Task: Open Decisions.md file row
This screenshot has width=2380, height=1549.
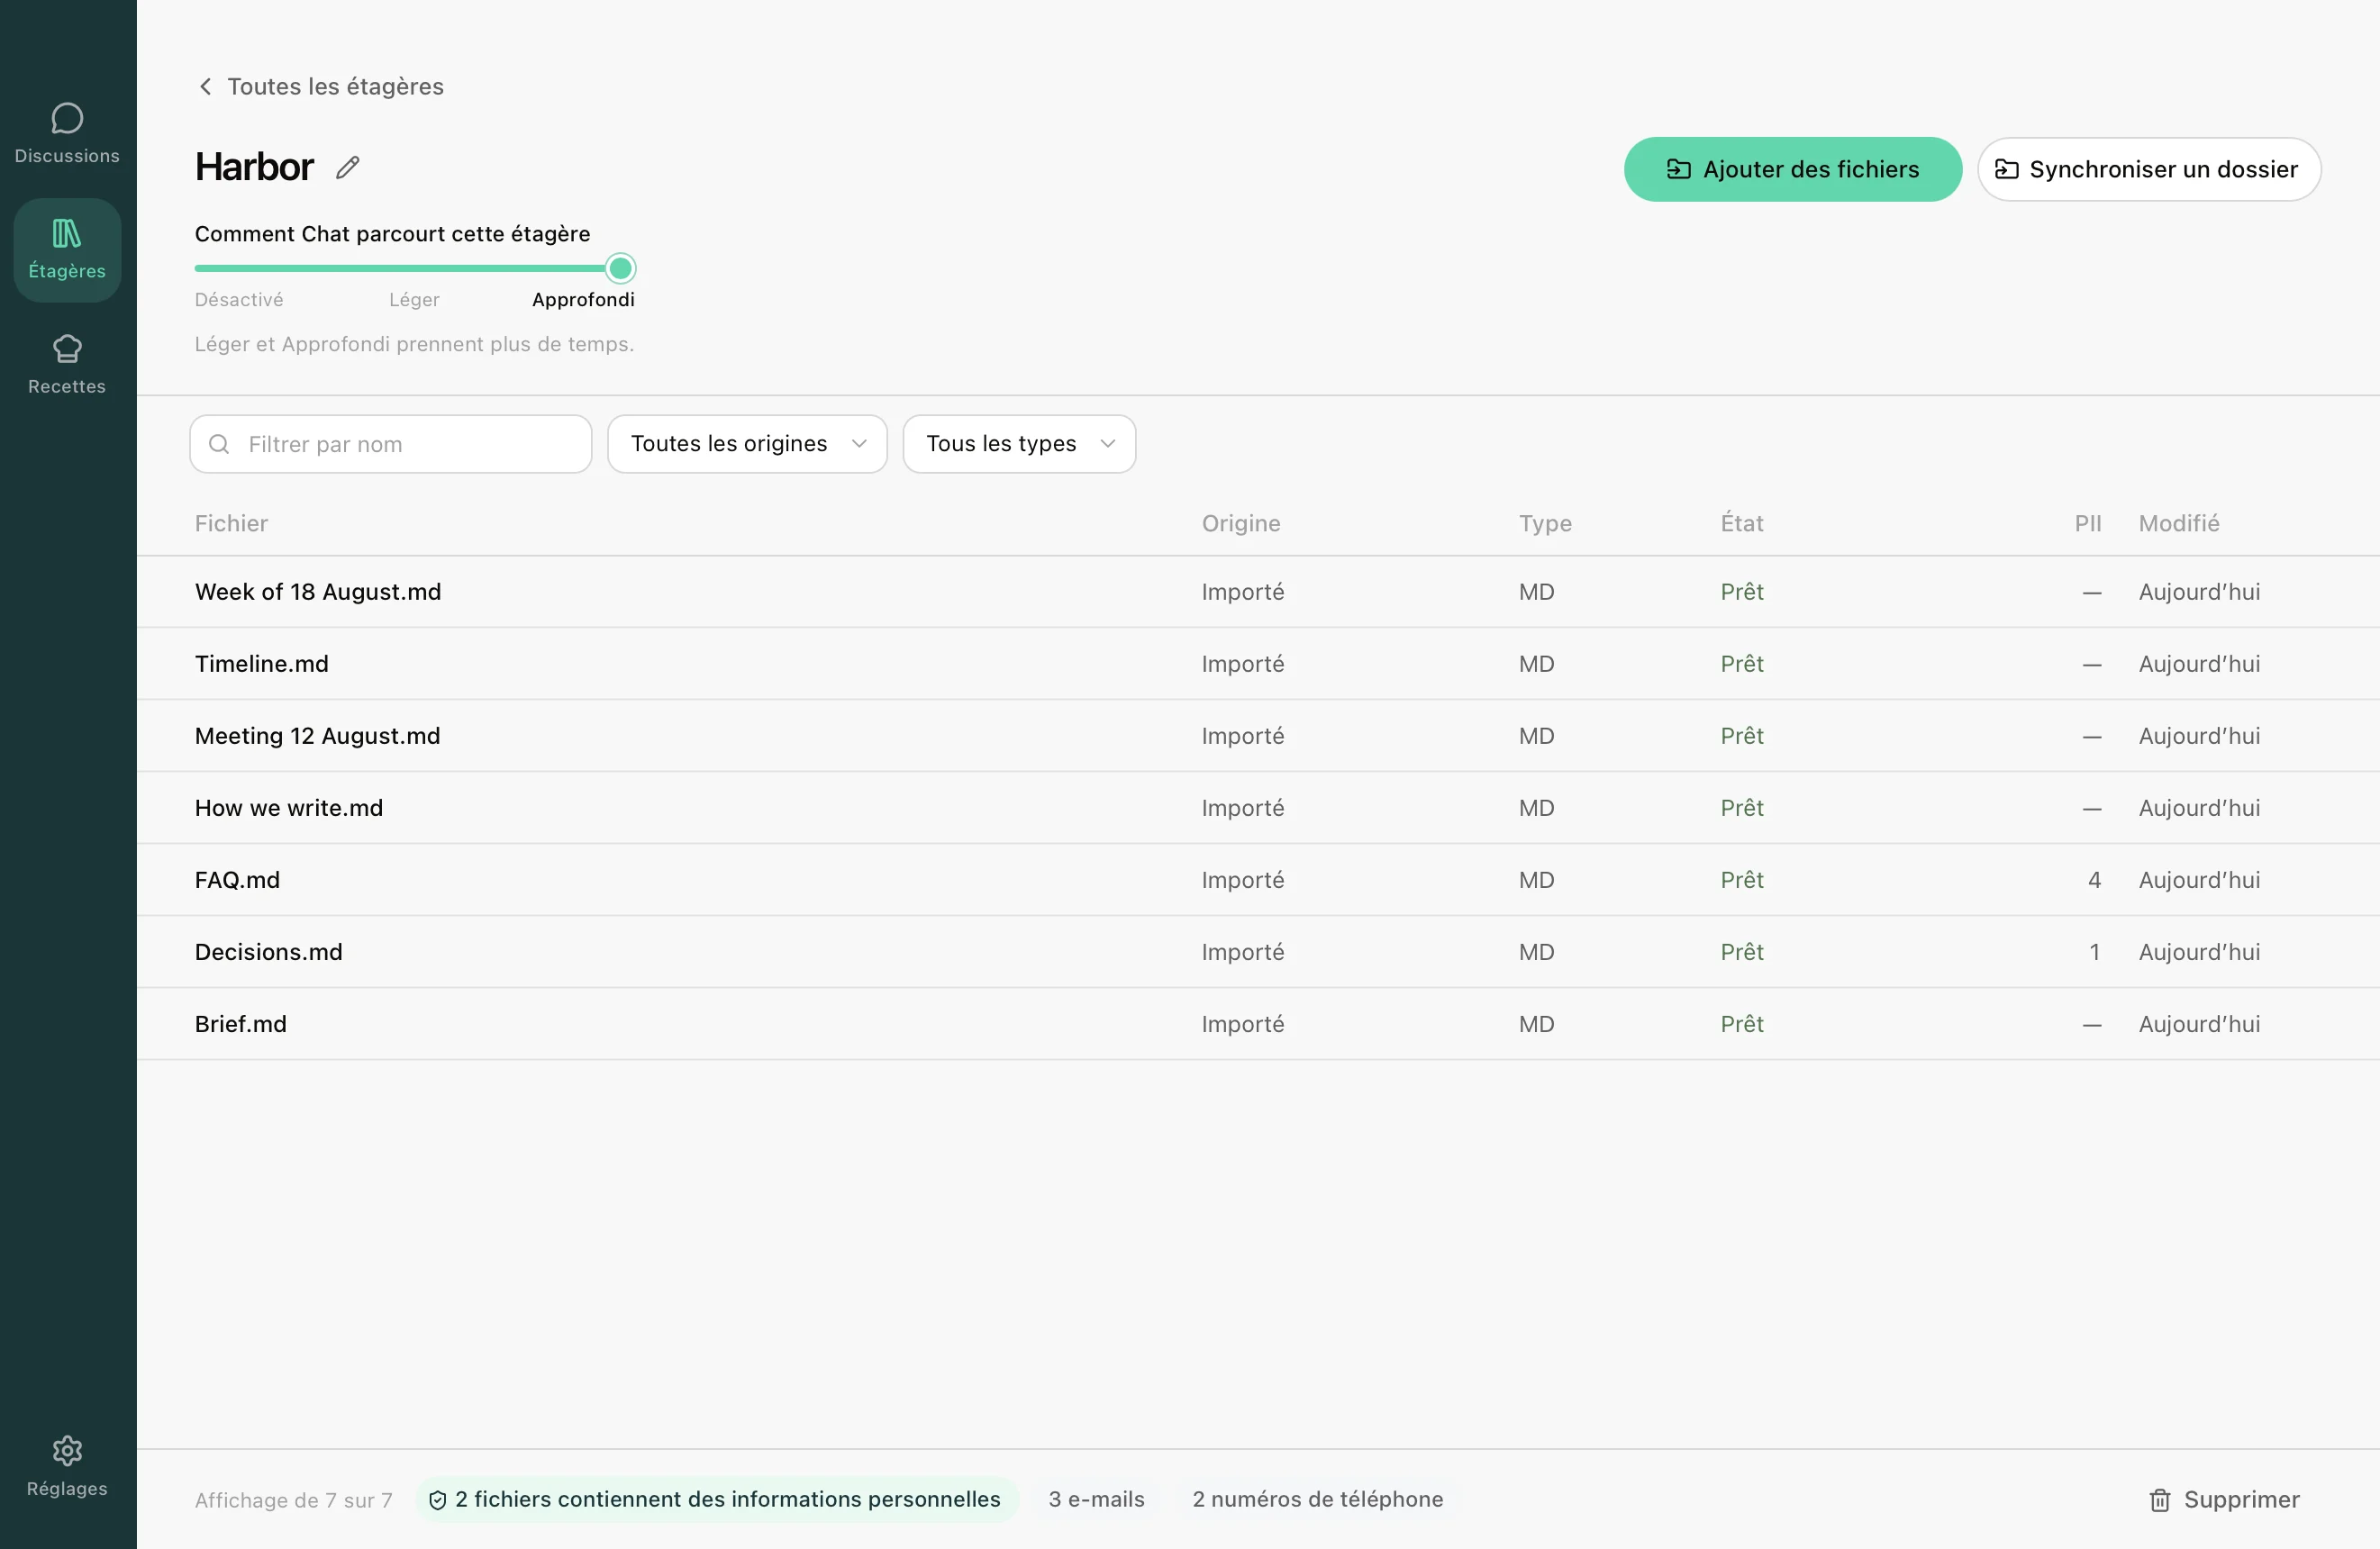Action: [x=1258, y=952]
